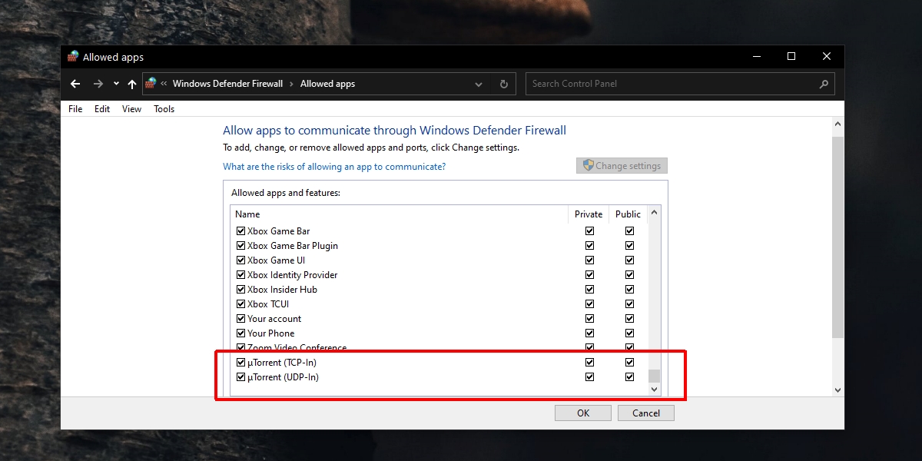This screenshot has width=922, height=461.
Task: Open the risks of allowing an app link
Action: 334,167
